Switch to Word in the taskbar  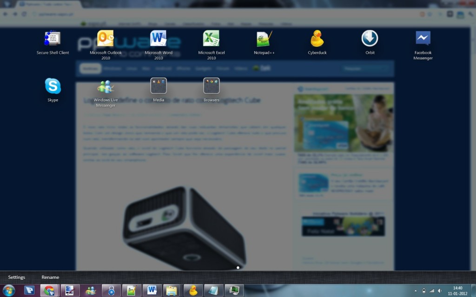coord(152,291)
